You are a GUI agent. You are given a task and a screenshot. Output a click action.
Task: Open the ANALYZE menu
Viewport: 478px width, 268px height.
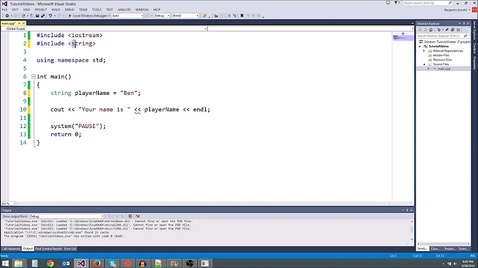[x=124, y=10]
